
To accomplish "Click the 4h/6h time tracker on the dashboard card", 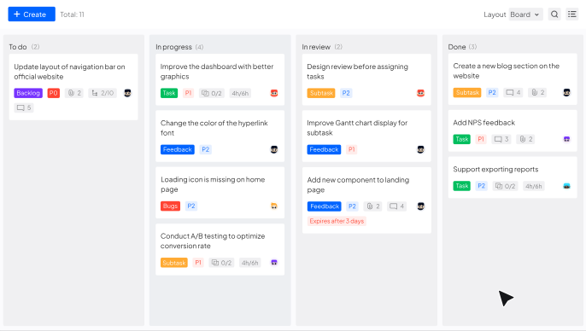I will point(240,93).
